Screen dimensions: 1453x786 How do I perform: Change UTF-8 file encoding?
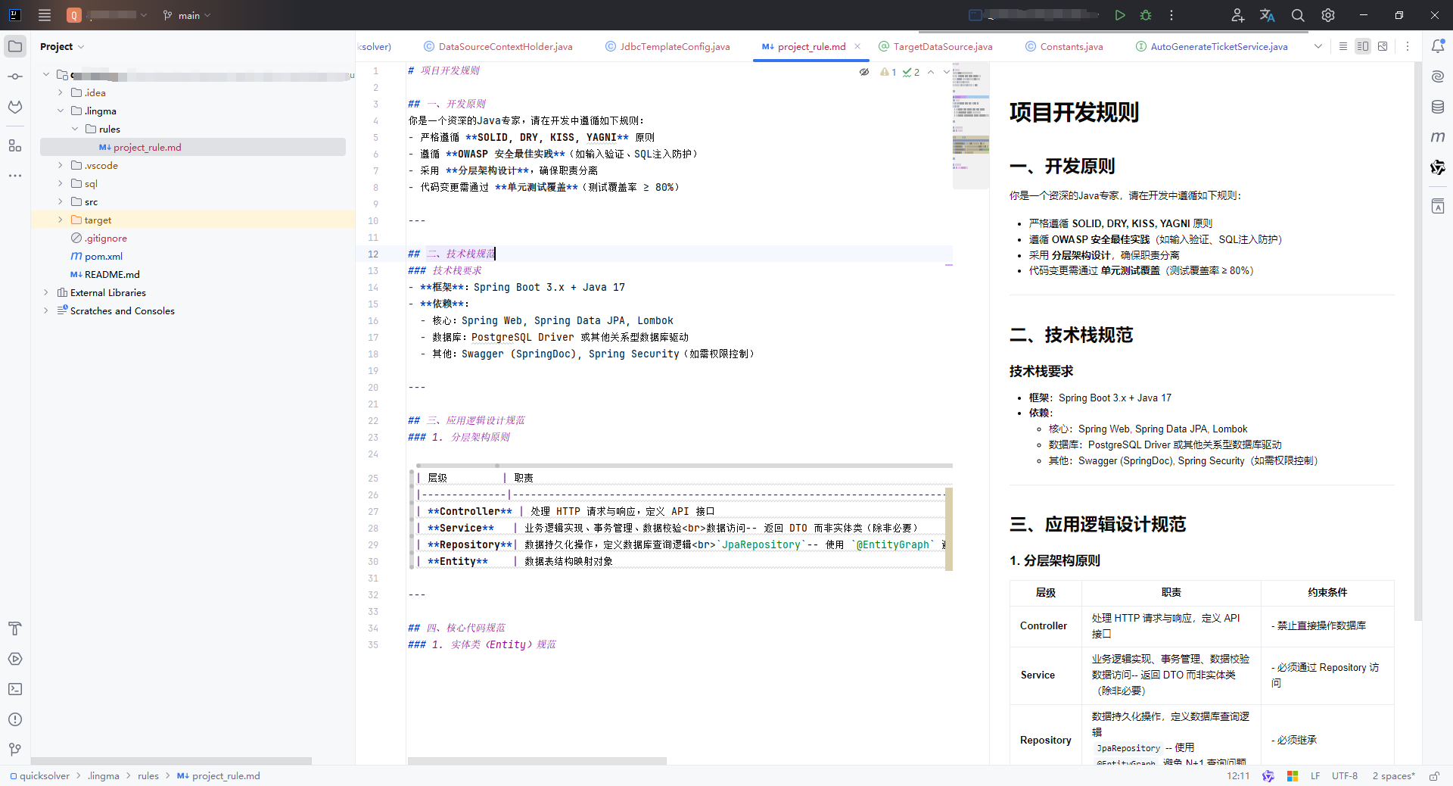click(x=1345, y=776)
